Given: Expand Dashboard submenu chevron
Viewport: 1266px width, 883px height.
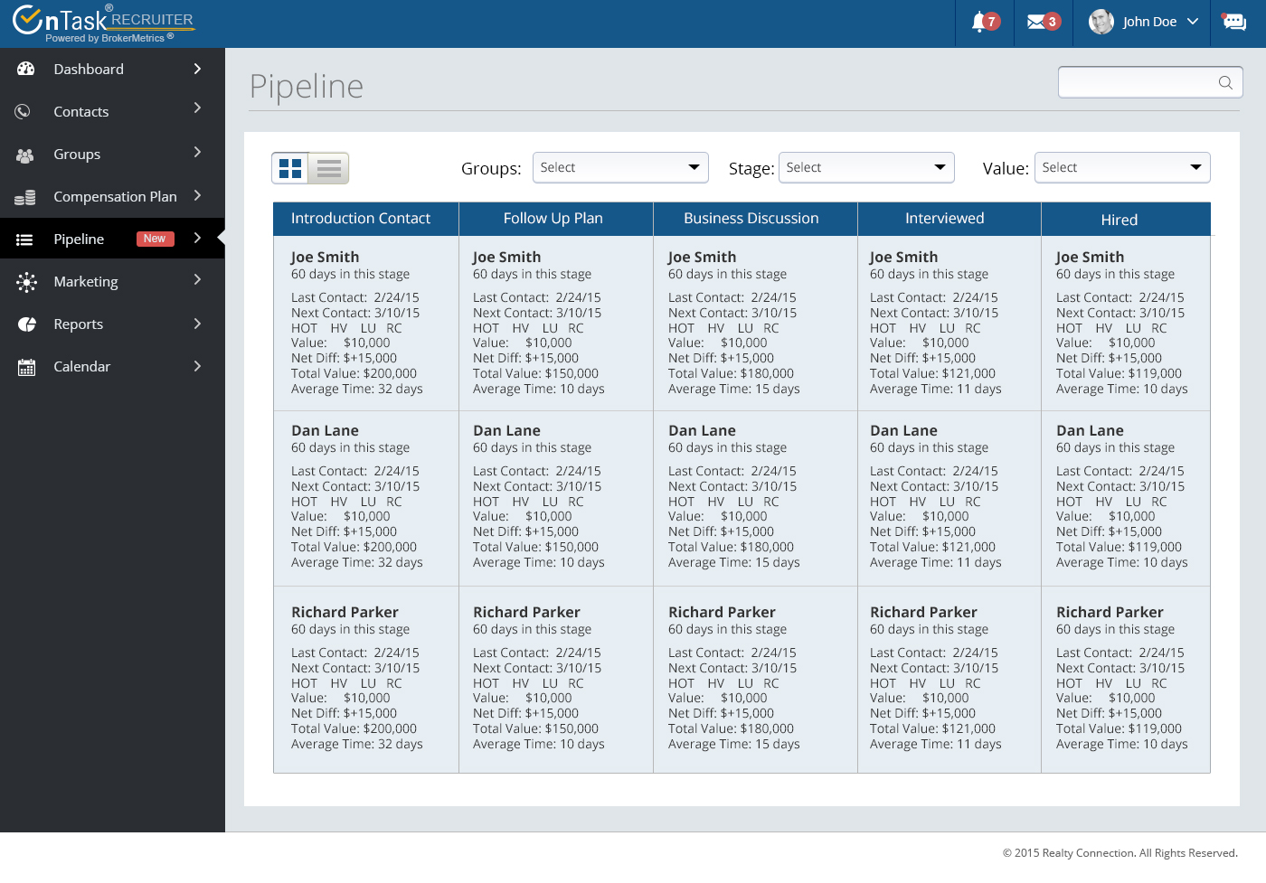Looking at the screenshot, I should [197, 69].
